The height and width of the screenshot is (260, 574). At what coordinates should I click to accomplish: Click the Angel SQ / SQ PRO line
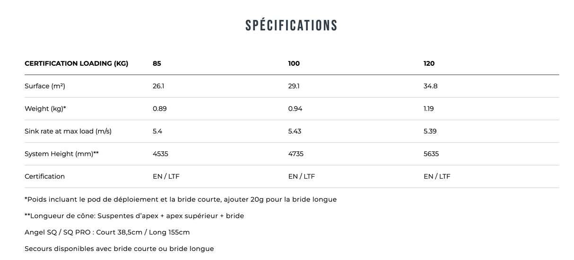coord(107,233)
